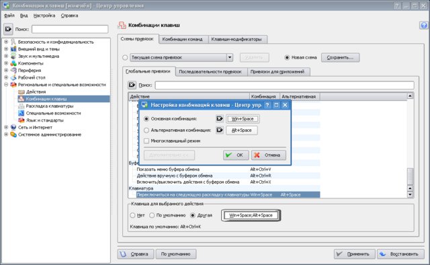Clear the alternative shortcut Alt+Space icon
Image resolution: width=430 pixels, height=265 pixels.
pos(220,130)
